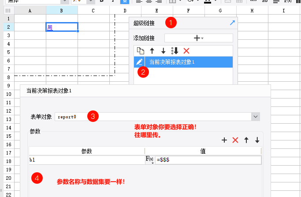Select row 2 header

9,27
